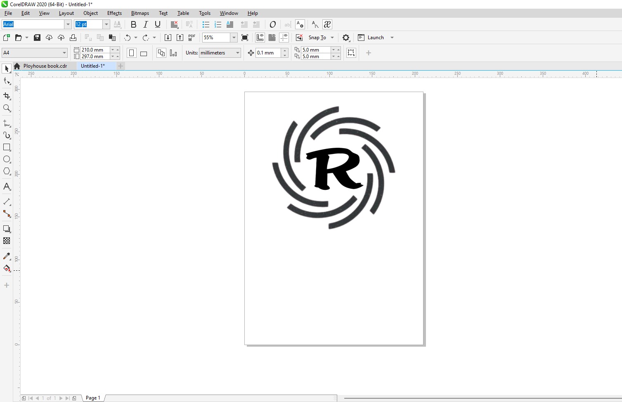The height and width of the screenshot is (402, 622).
Task: Click the Launch button
Action: [371, 38]
